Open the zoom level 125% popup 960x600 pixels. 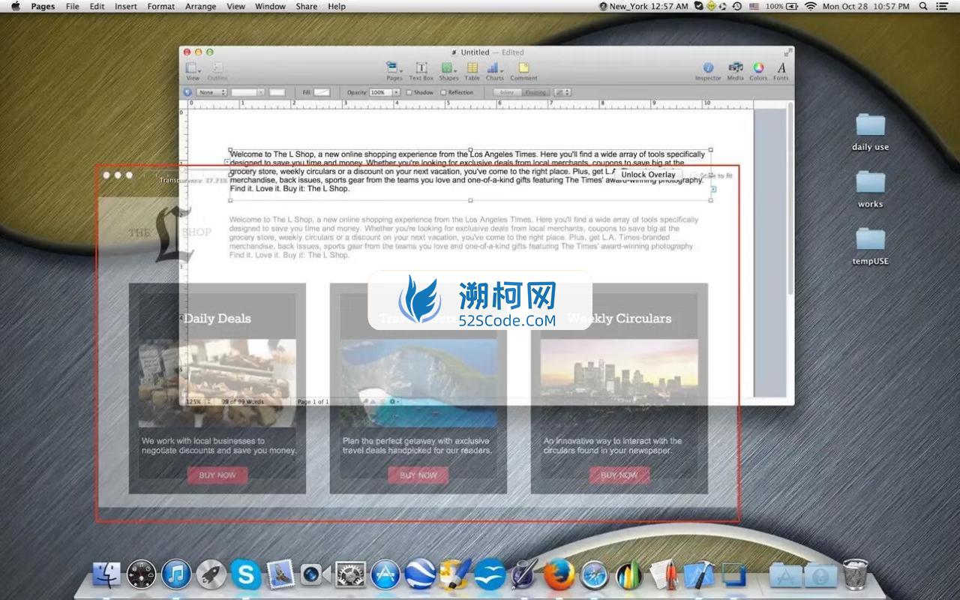[198, 402]
